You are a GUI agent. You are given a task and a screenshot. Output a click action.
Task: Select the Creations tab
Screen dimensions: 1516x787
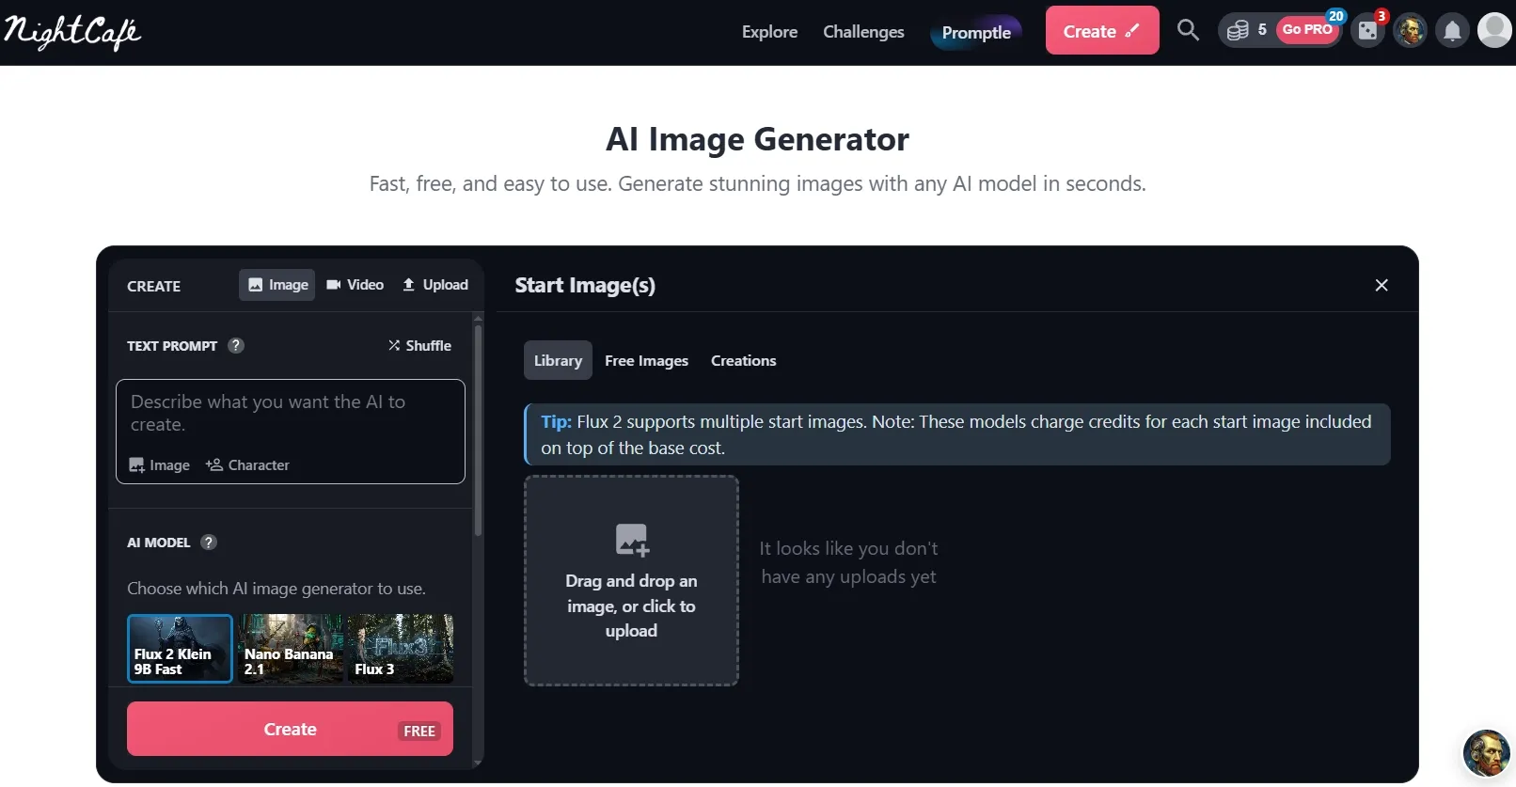coord(743,360)
